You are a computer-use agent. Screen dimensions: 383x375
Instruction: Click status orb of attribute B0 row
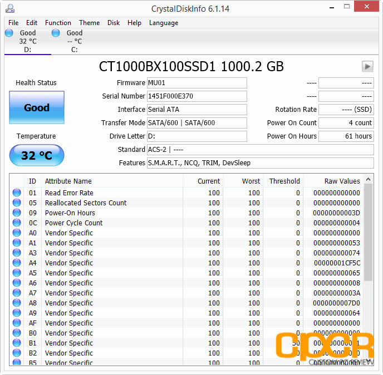click(17, 333)
